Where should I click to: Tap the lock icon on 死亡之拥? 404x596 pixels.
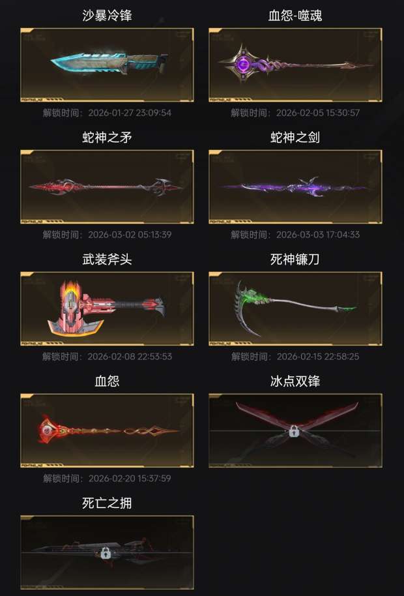click(x=106, y=553)
